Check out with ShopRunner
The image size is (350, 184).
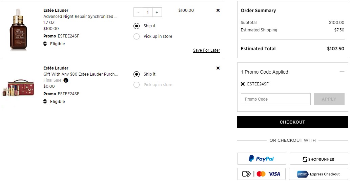319,159
